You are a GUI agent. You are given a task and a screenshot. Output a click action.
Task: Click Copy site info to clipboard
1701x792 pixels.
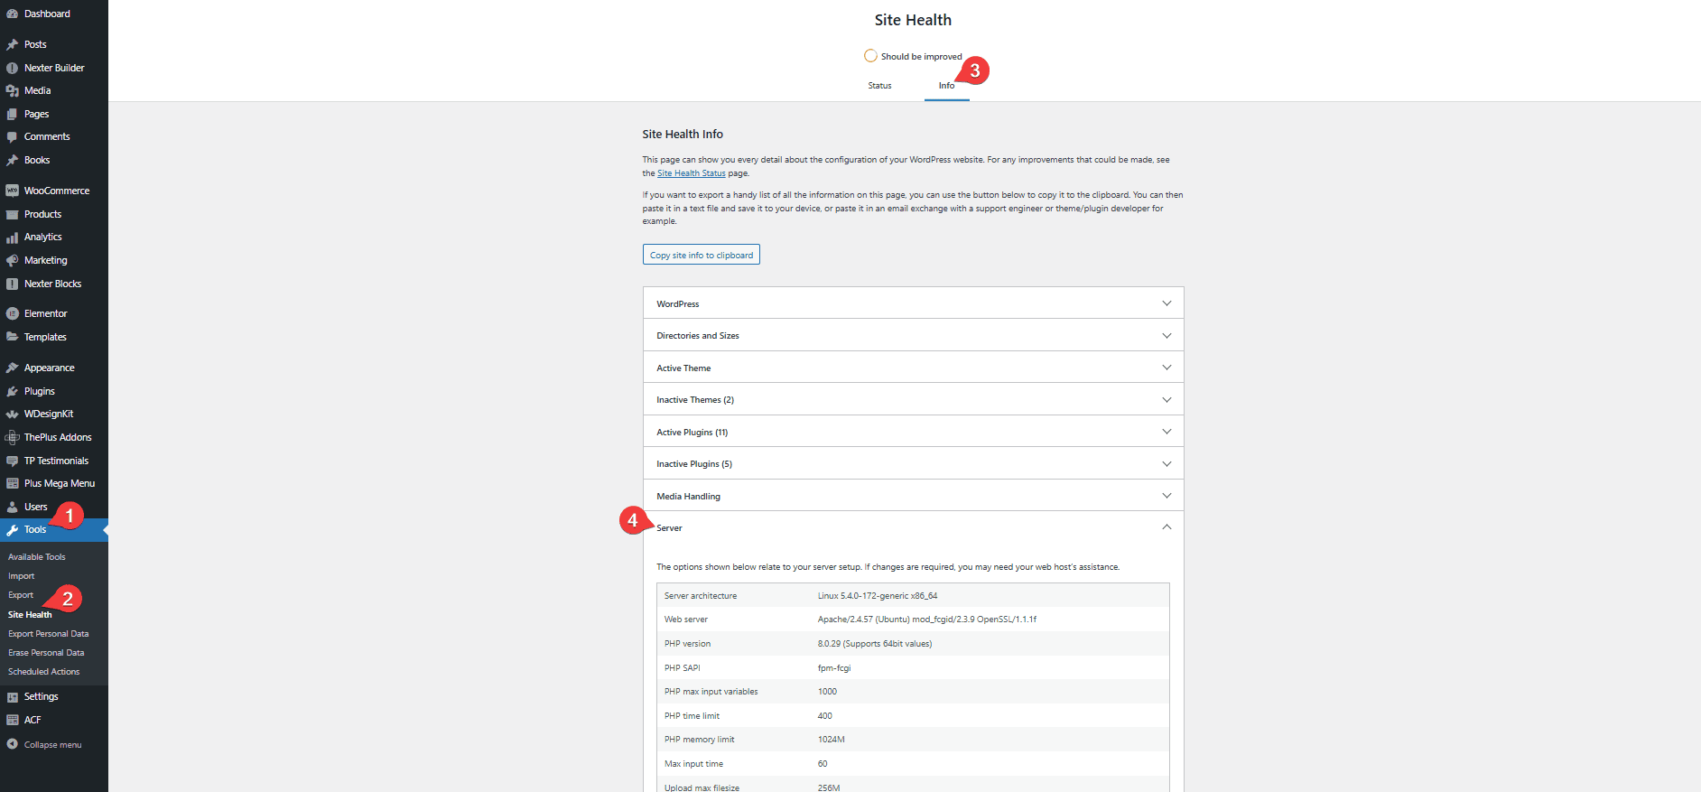tap(702, 255)
